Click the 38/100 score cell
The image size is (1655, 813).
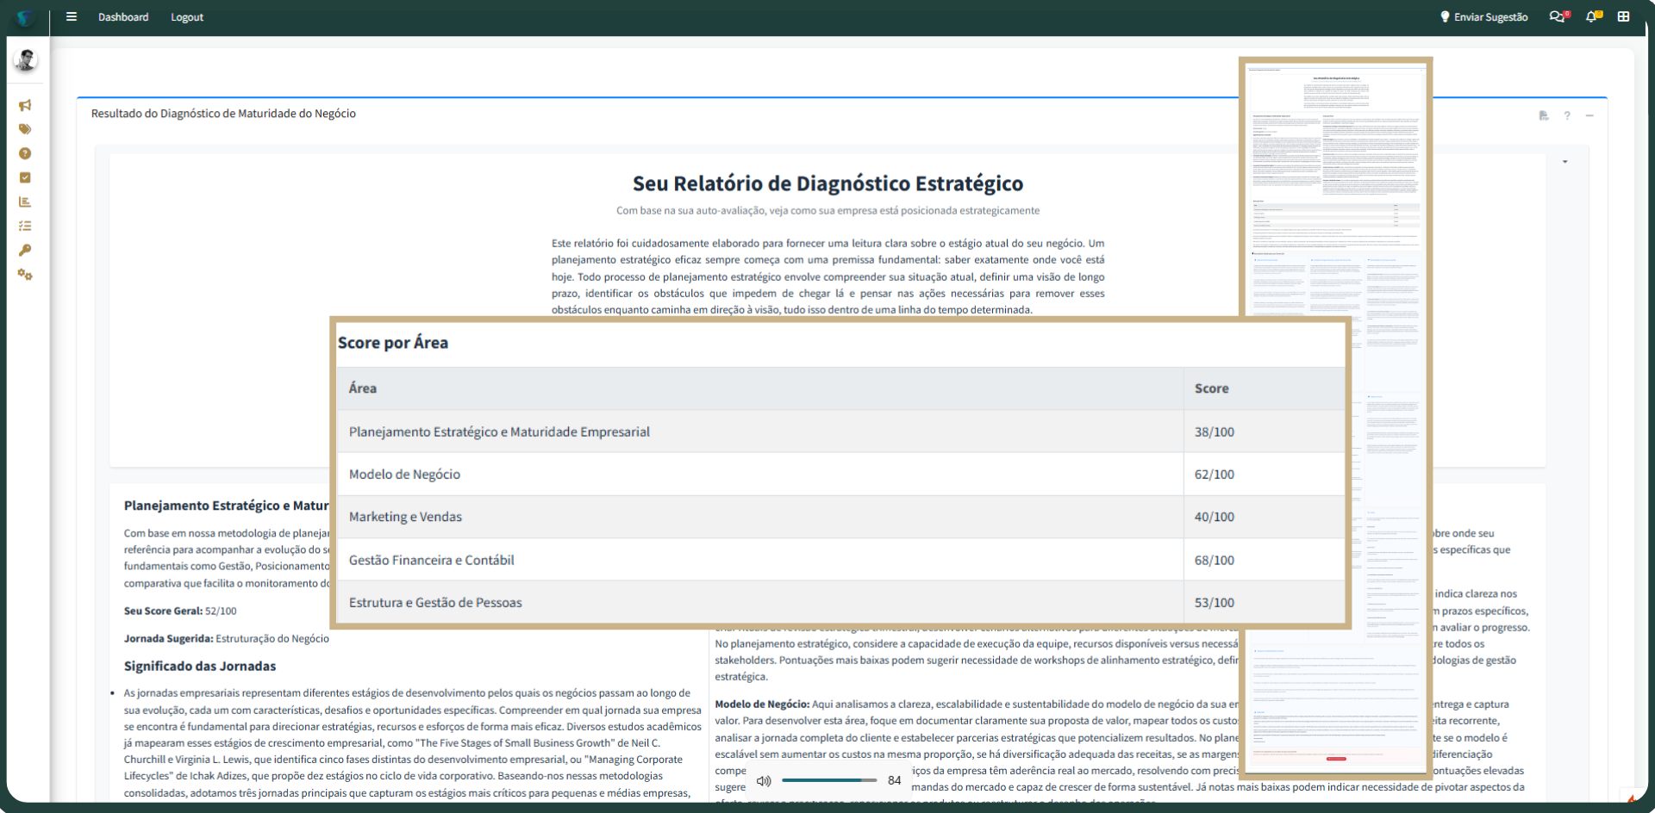pos(1265,431)
